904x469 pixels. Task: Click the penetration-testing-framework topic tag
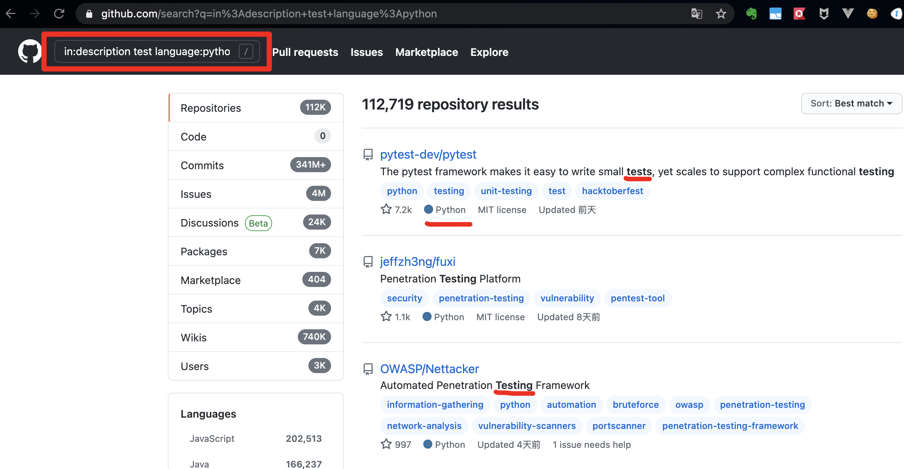[730, 426]
